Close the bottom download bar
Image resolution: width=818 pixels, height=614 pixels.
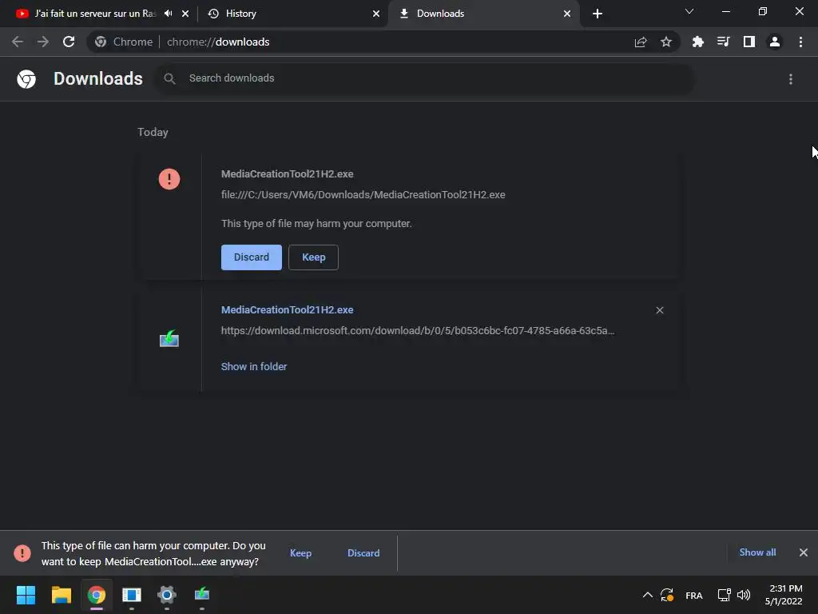pos(804,552)
